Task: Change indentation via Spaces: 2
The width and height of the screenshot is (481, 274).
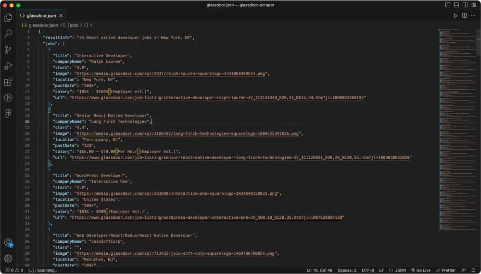Action: coord(347,270)
